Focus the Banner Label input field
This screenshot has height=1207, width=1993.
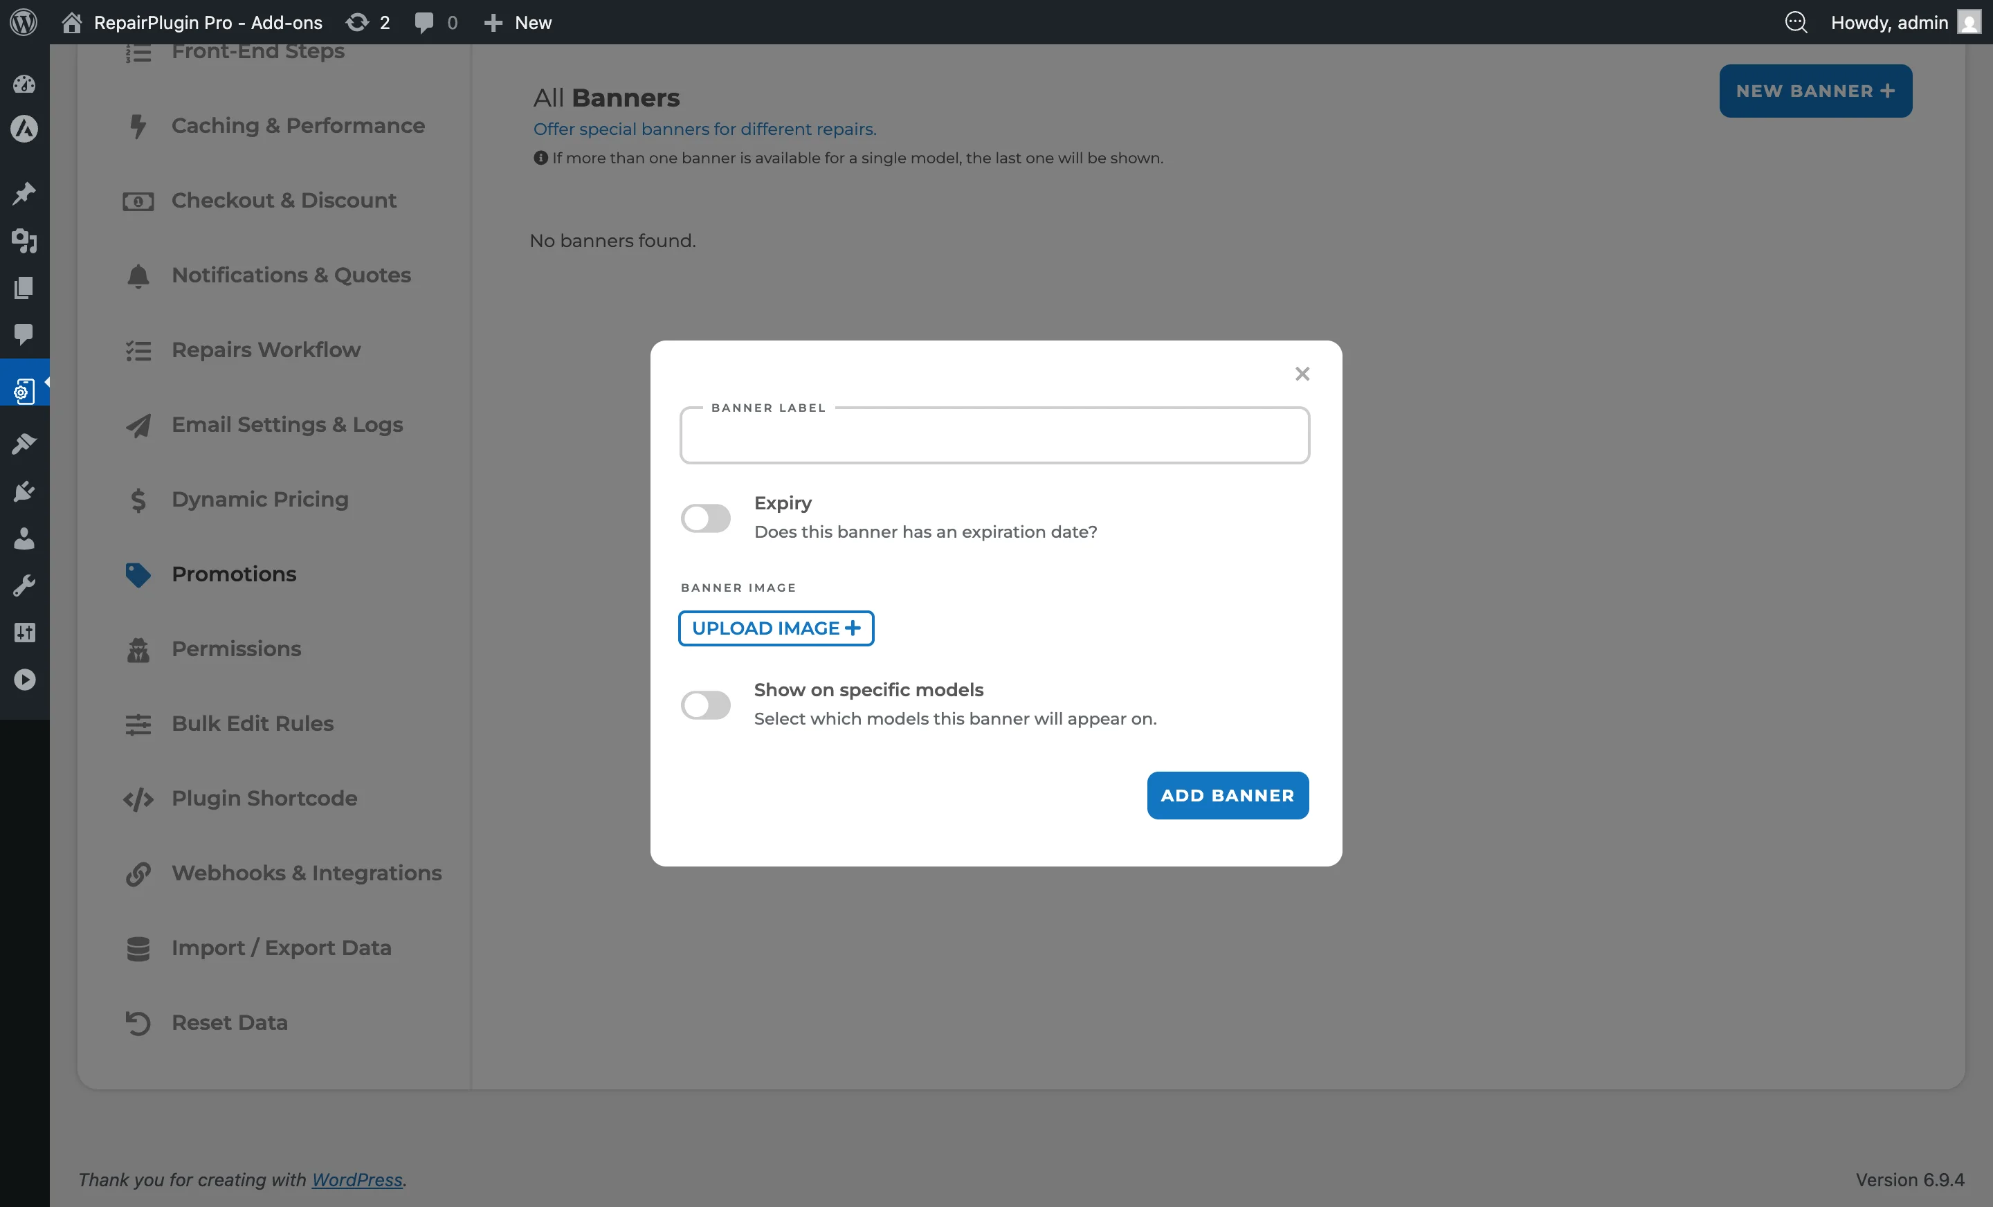tap(994, 436)
